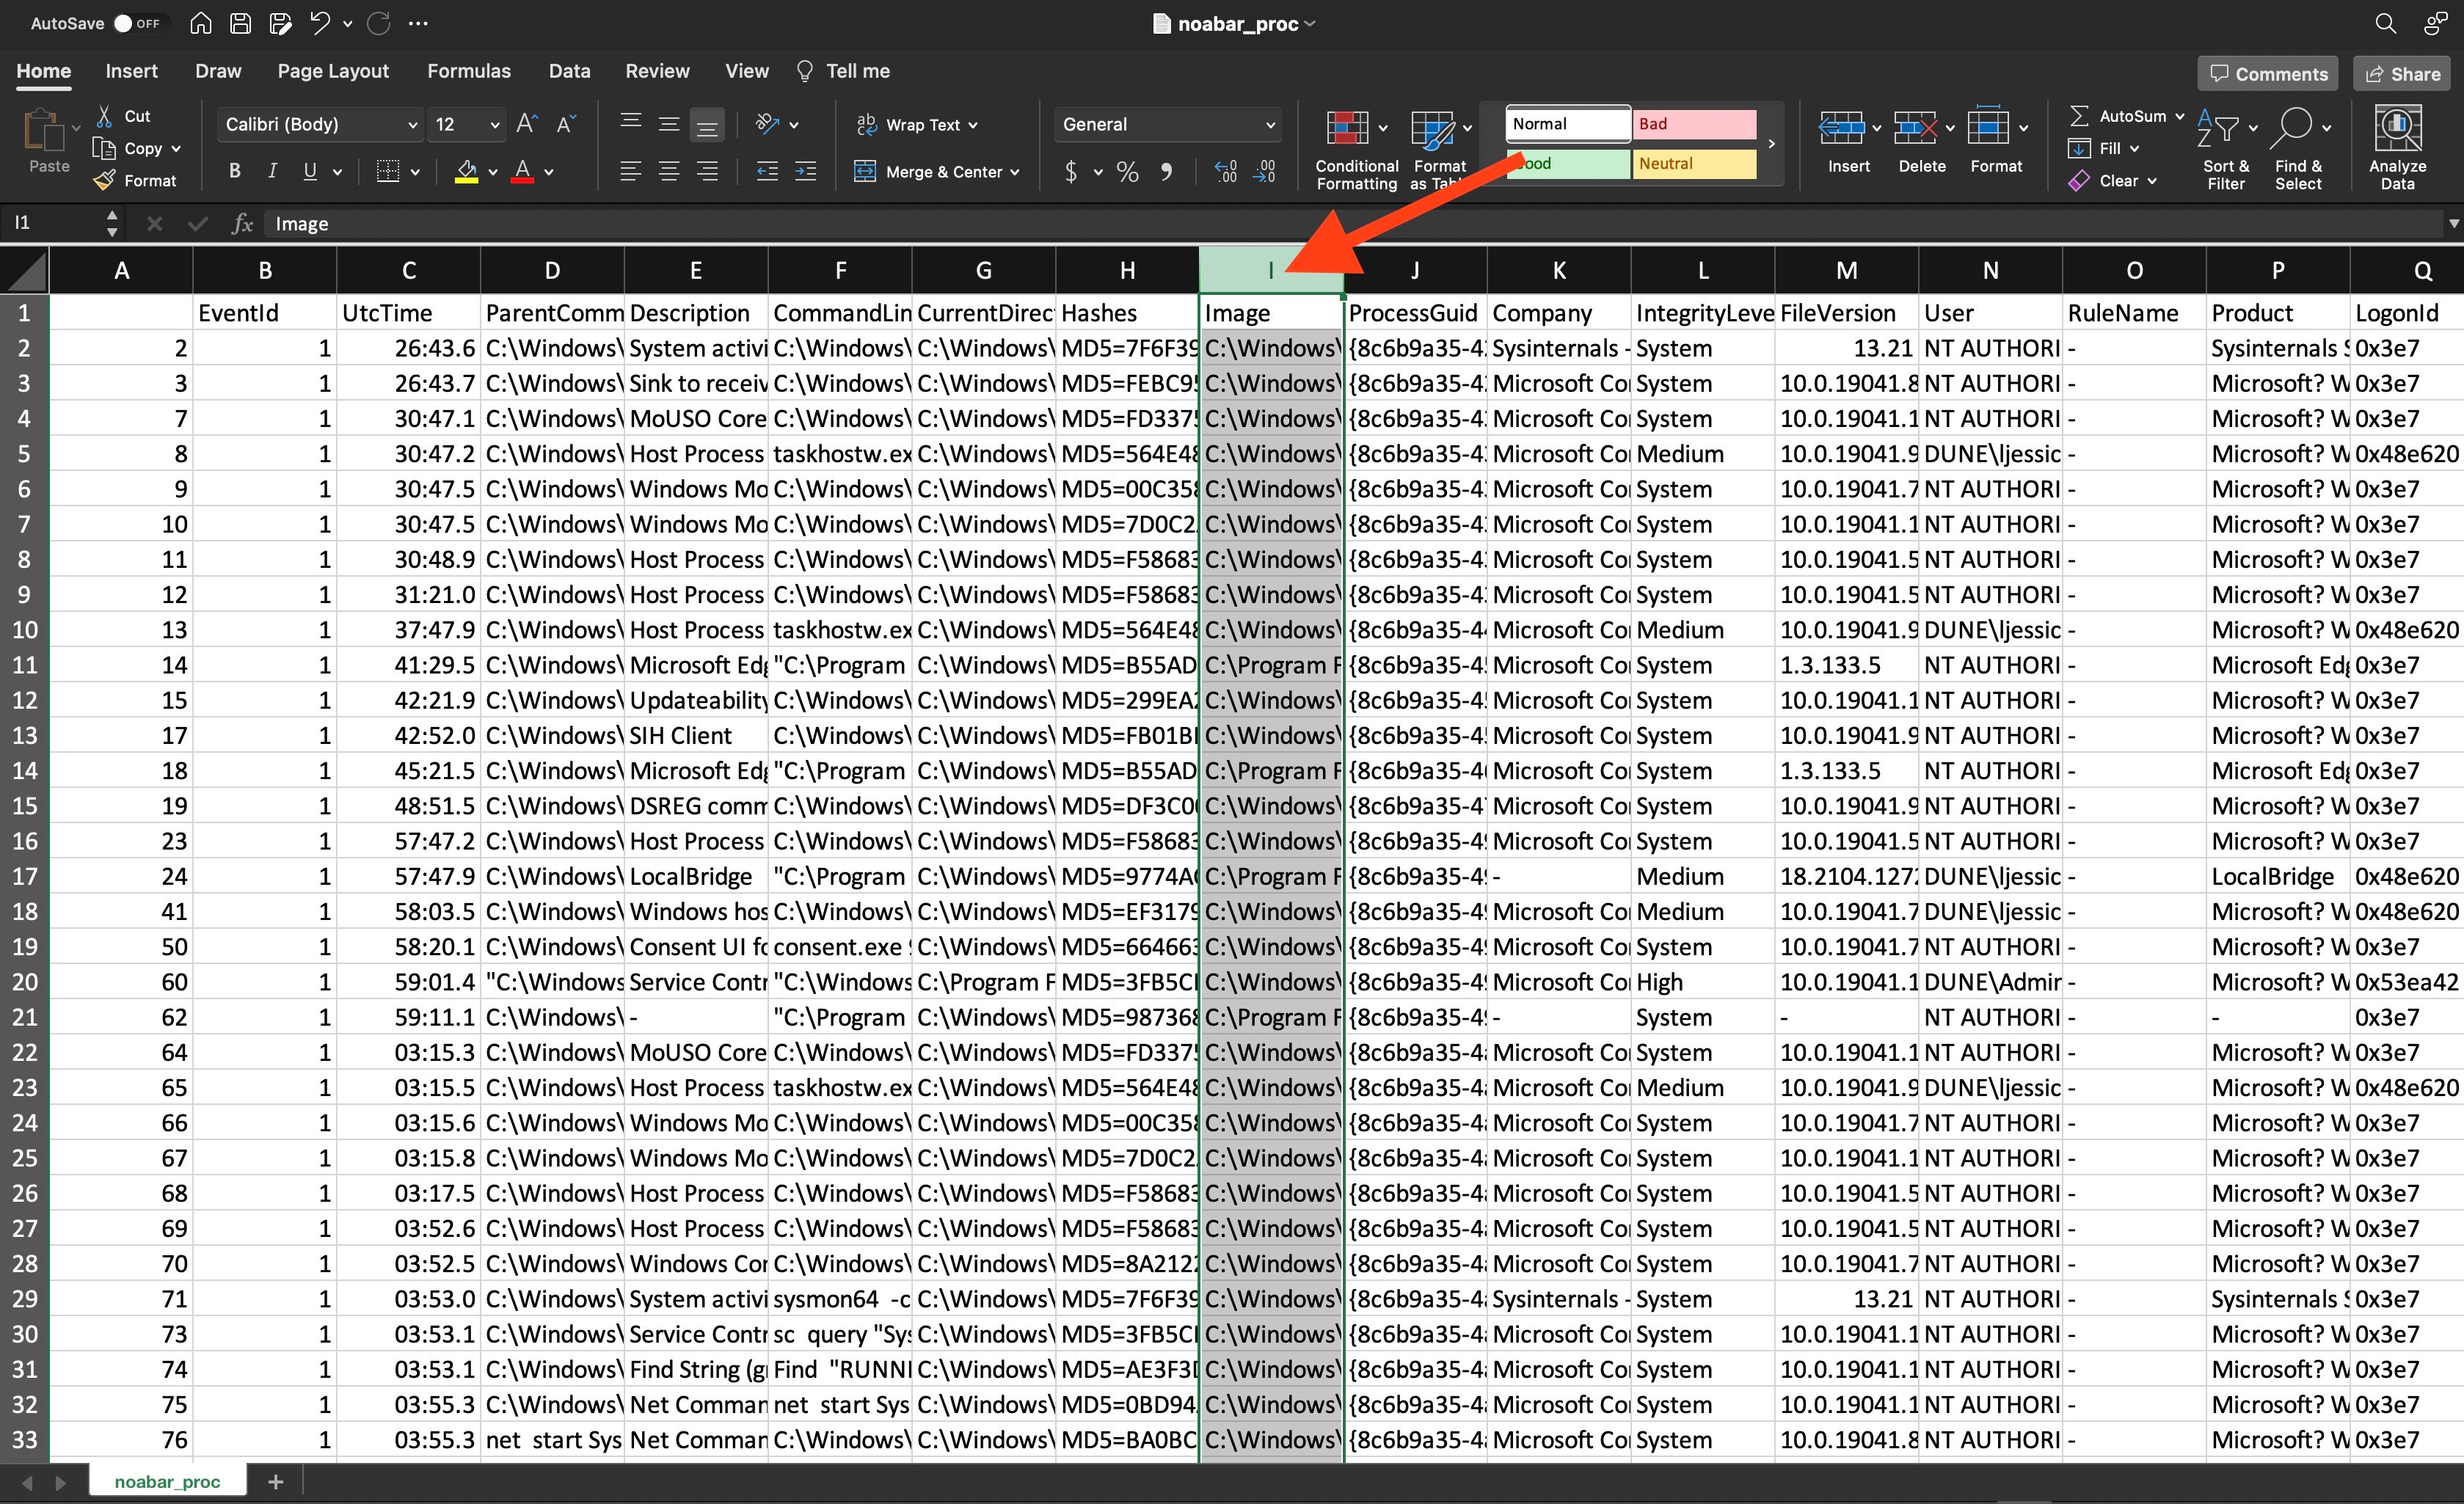Increase font size with large A

[x=527, y=124]
